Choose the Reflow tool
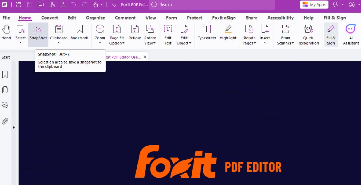 134,32
